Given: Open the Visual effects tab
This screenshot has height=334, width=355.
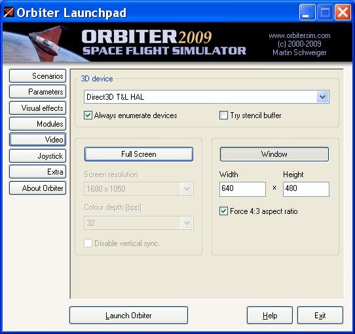Looking at the screenshot, I should (37, 108).
